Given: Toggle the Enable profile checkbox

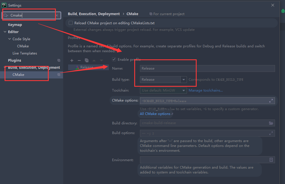Looking at the screenshot, I should tap(114, 59).
